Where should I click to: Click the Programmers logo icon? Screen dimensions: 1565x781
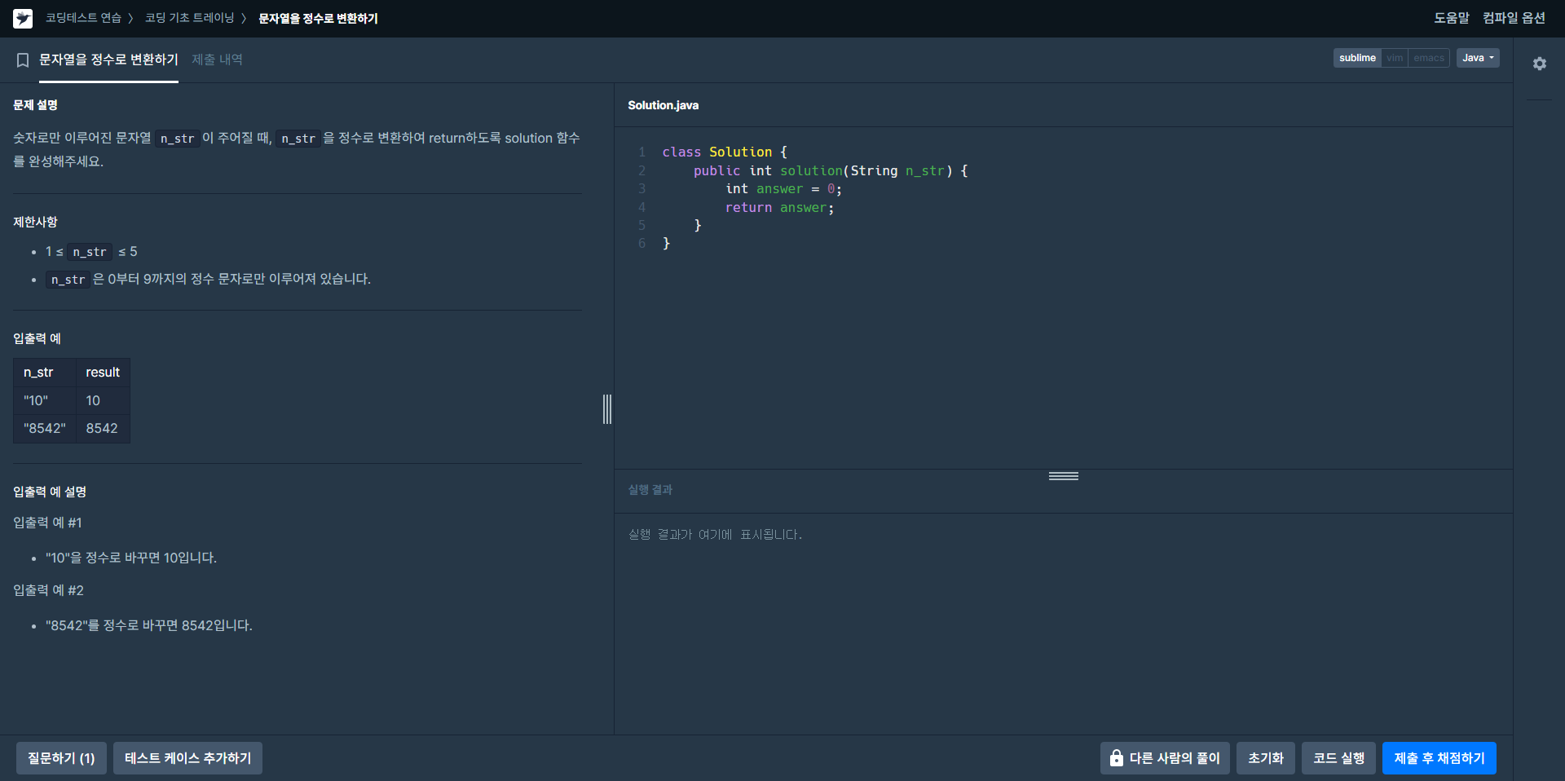tap(23, 18)
